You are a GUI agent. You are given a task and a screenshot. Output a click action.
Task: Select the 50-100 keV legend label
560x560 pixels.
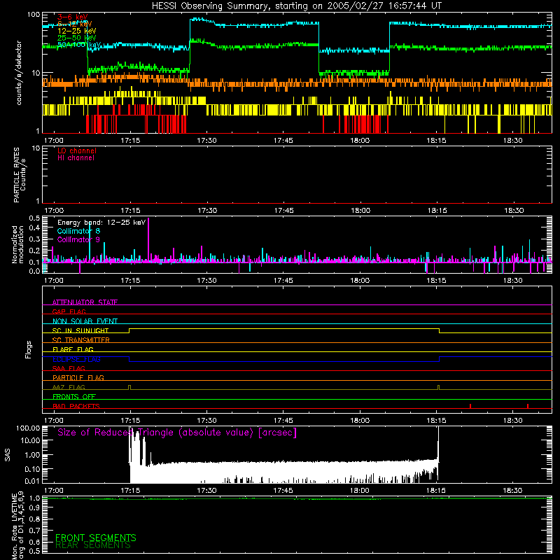pyautogui.click(x=79, y=45)
